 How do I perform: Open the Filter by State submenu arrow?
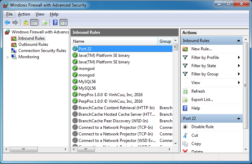coord(239,65)
